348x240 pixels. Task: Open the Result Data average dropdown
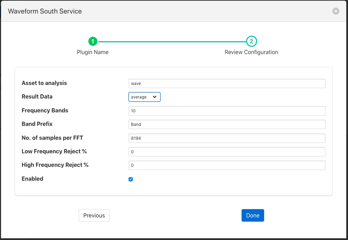(145, 97)
